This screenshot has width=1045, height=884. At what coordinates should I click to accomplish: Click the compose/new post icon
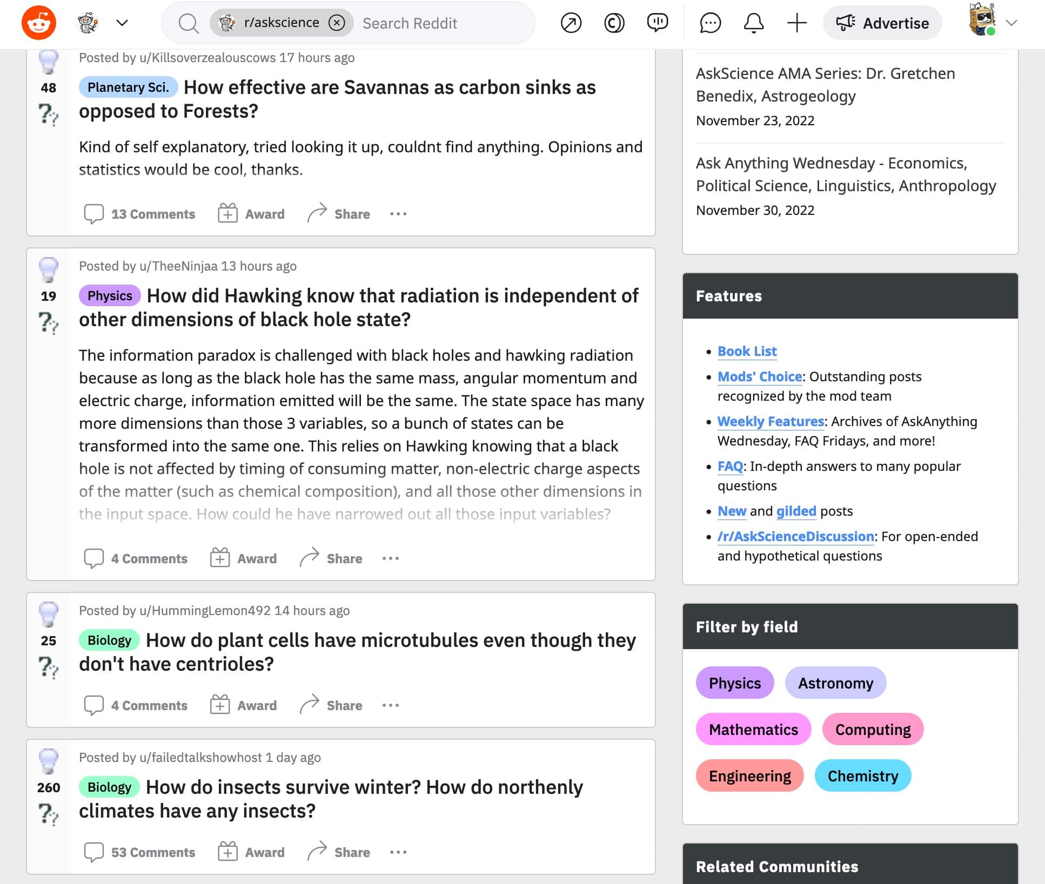(x=796, y=24)
